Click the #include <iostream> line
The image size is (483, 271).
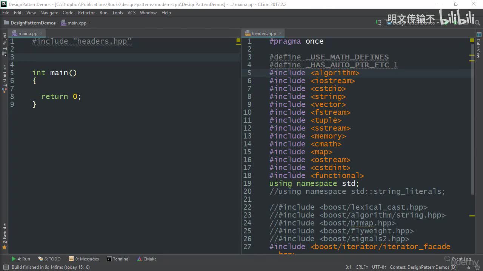[312, 81]
